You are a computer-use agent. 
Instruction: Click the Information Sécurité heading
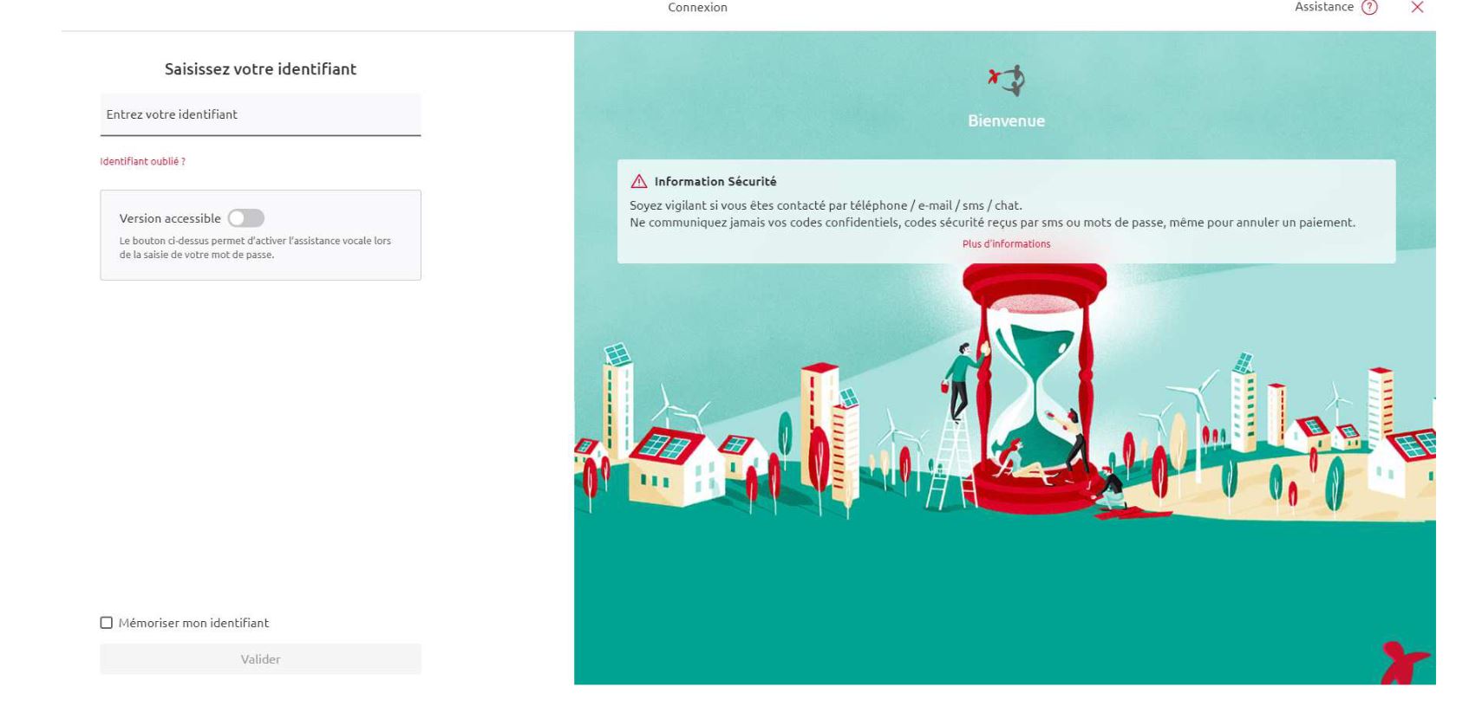click(715, 182)
